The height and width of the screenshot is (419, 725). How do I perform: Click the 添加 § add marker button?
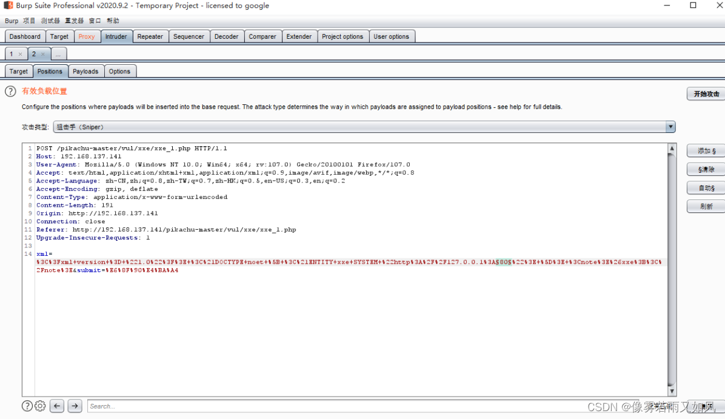pos(706,151)
